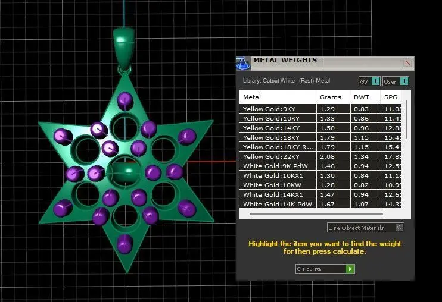Viewport: 442px width, 302px height.
Task: Sort by the Grams column header
Action: 333,97
